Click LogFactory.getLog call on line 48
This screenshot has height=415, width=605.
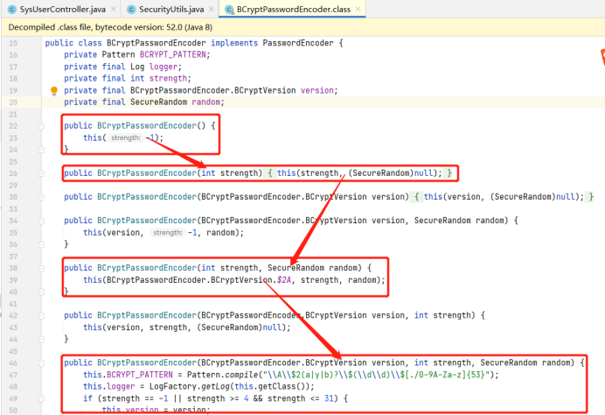coord(189,387)
